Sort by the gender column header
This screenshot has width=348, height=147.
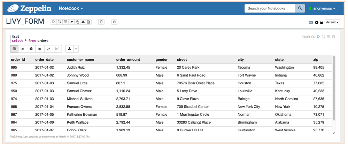162,60
